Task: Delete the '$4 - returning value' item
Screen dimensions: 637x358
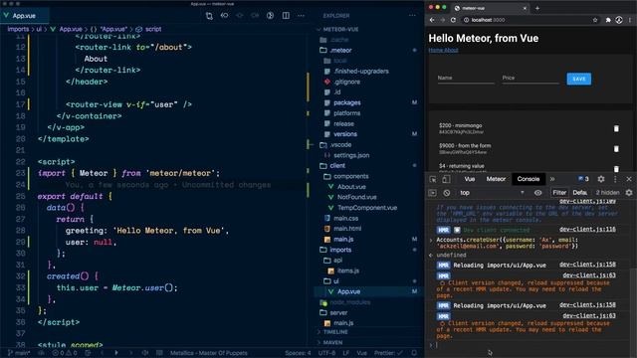Action: pos(616,168)
